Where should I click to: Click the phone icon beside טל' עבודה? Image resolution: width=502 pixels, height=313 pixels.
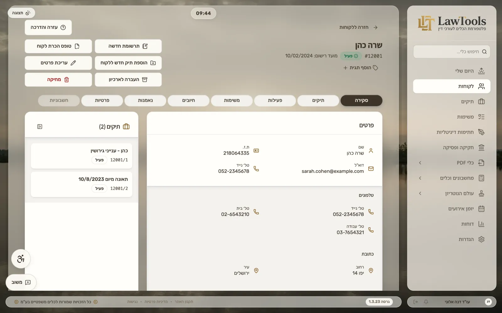[371, 230]
